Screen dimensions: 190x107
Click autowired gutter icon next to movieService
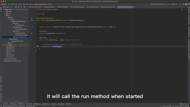point(32,33)
